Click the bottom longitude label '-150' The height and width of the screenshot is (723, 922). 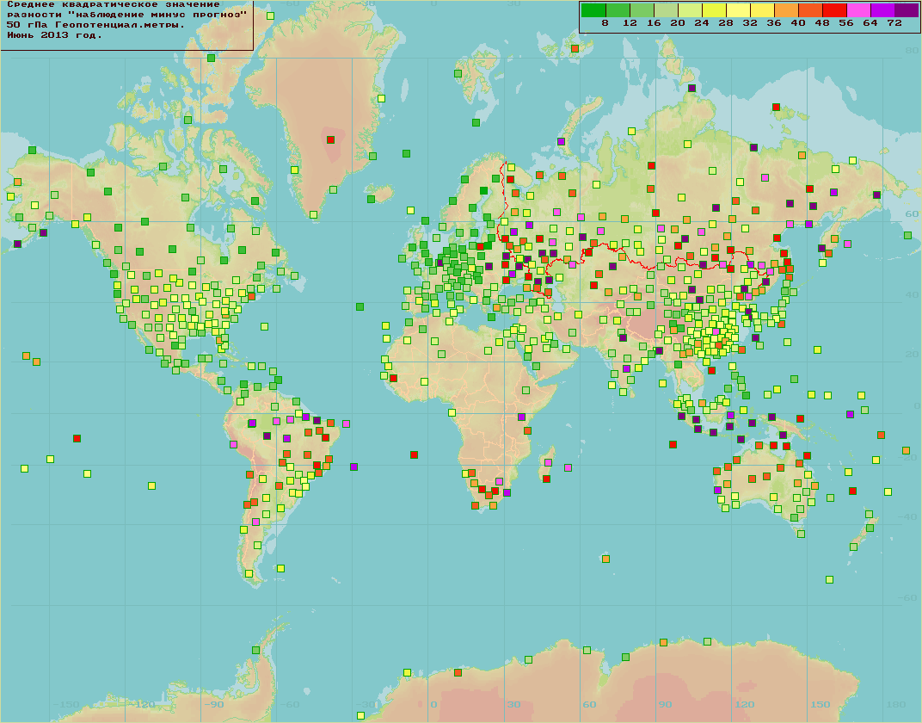pos(66,704)
